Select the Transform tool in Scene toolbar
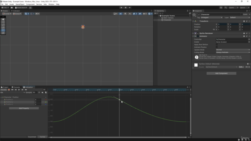Screen dimensions: 251x141 3,33
